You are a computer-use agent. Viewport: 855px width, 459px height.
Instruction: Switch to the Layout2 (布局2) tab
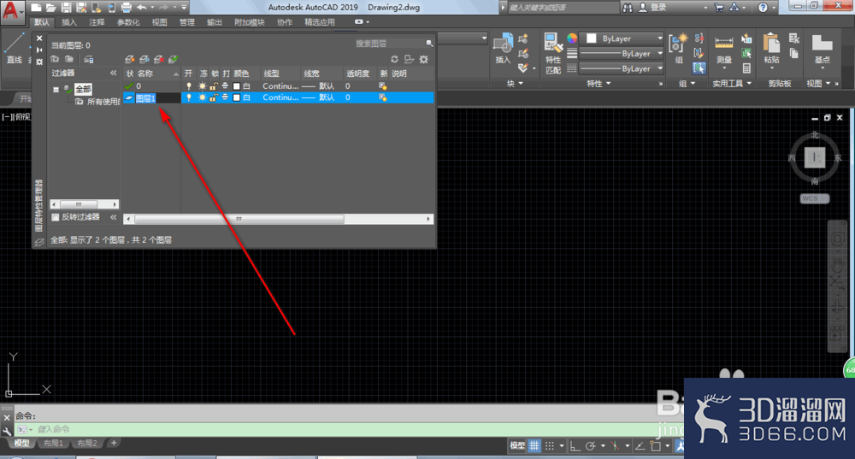86,444
